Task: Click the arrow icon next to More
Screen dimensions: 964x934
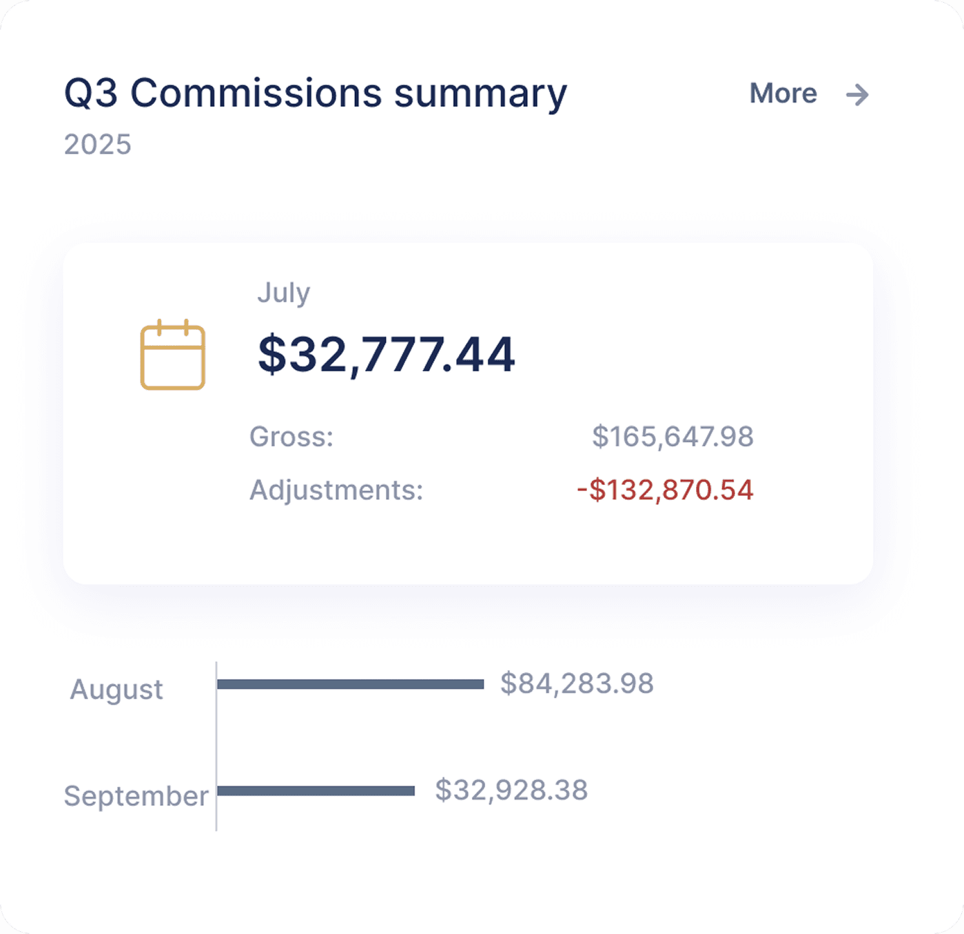Action: [x=858, y=95]
